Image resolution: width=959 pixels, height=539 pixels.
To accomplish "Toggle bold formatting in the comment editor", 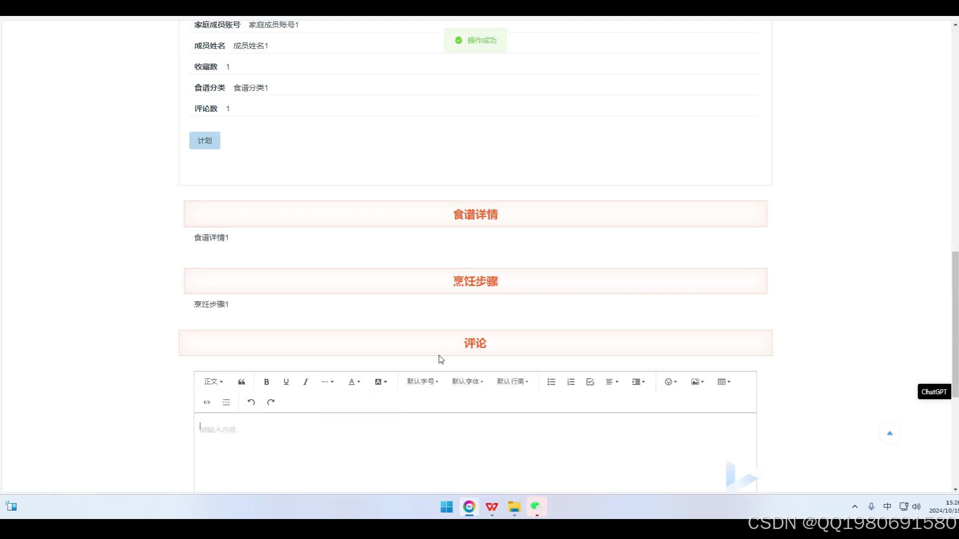I will tap(266, 381).
